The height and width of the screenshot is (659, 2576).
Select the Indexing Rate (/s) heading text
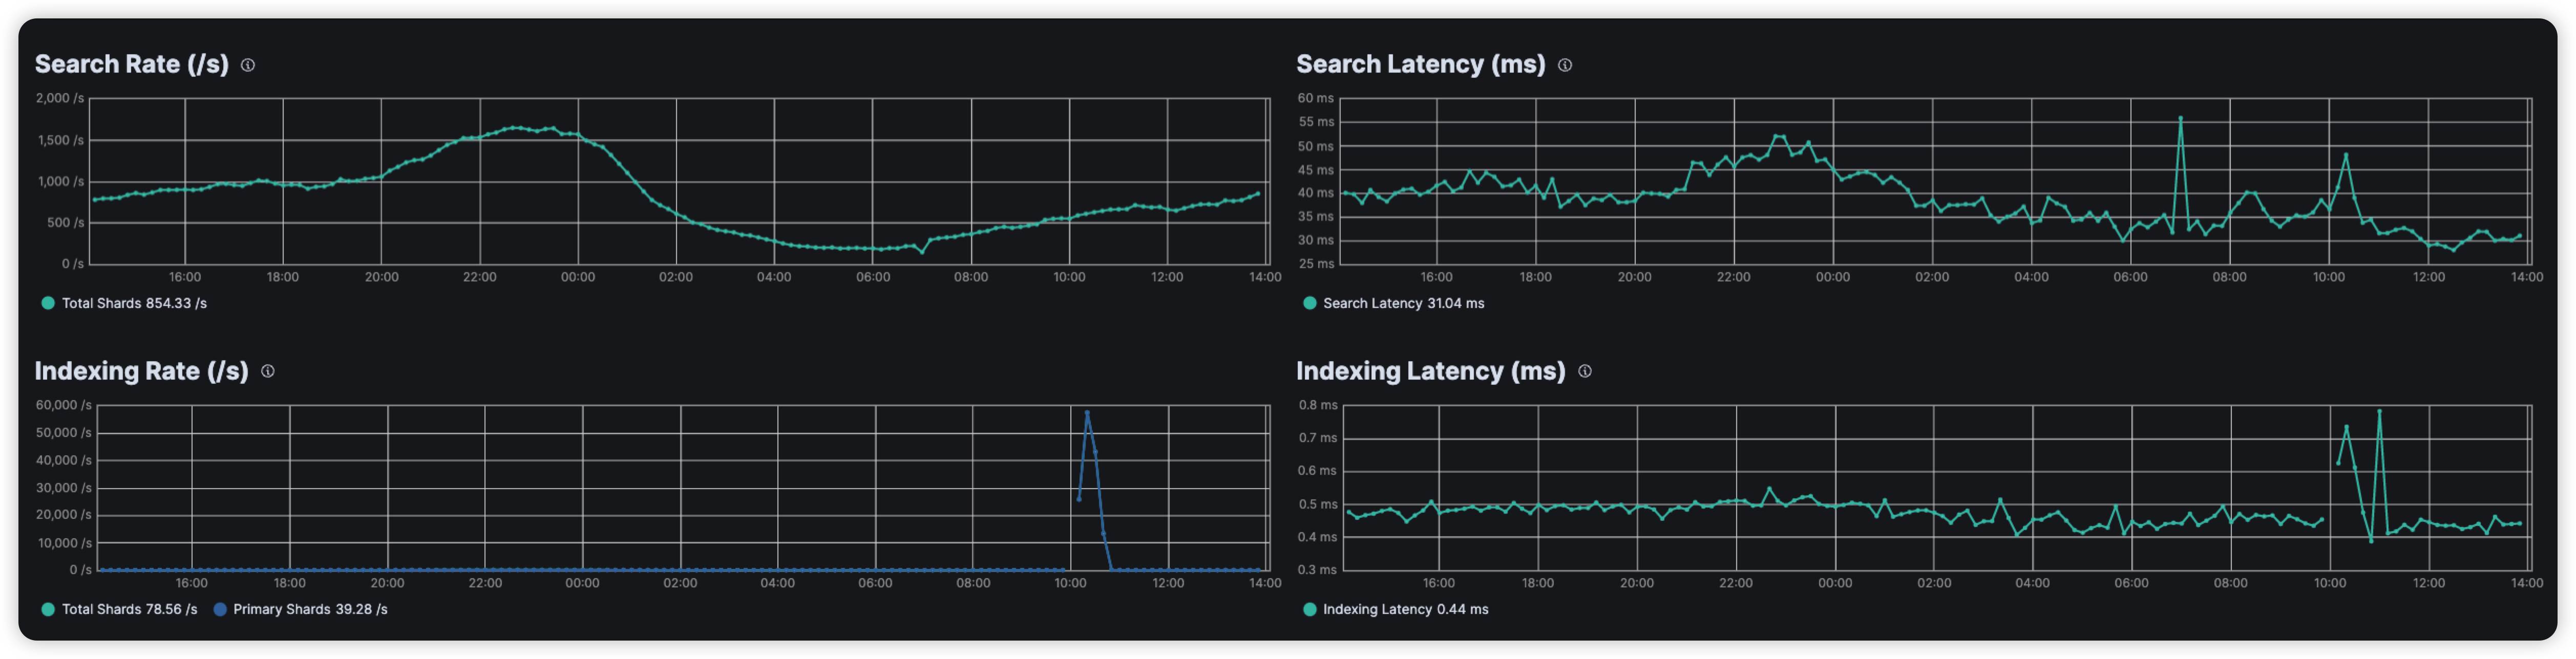[x=141, y=371]
